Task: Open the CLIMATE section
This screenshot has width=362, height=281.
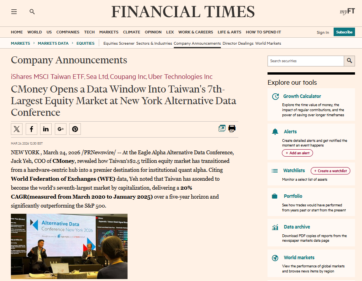Action: [131, 32]
